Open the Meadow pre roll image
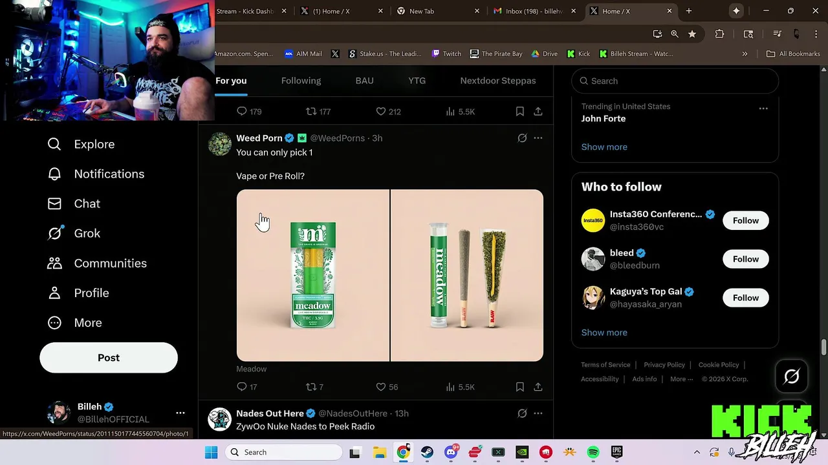 [467, 275]
